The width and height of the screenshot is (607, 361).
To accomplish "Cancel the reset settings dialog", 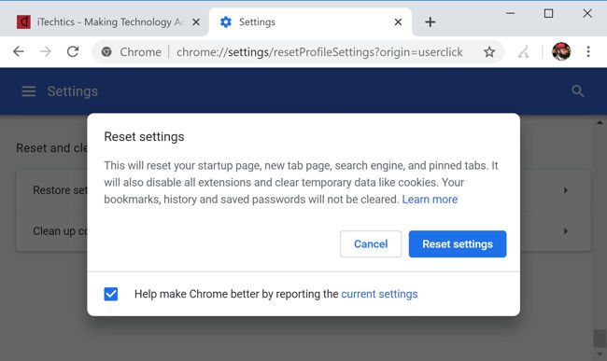I will (371, 243).
